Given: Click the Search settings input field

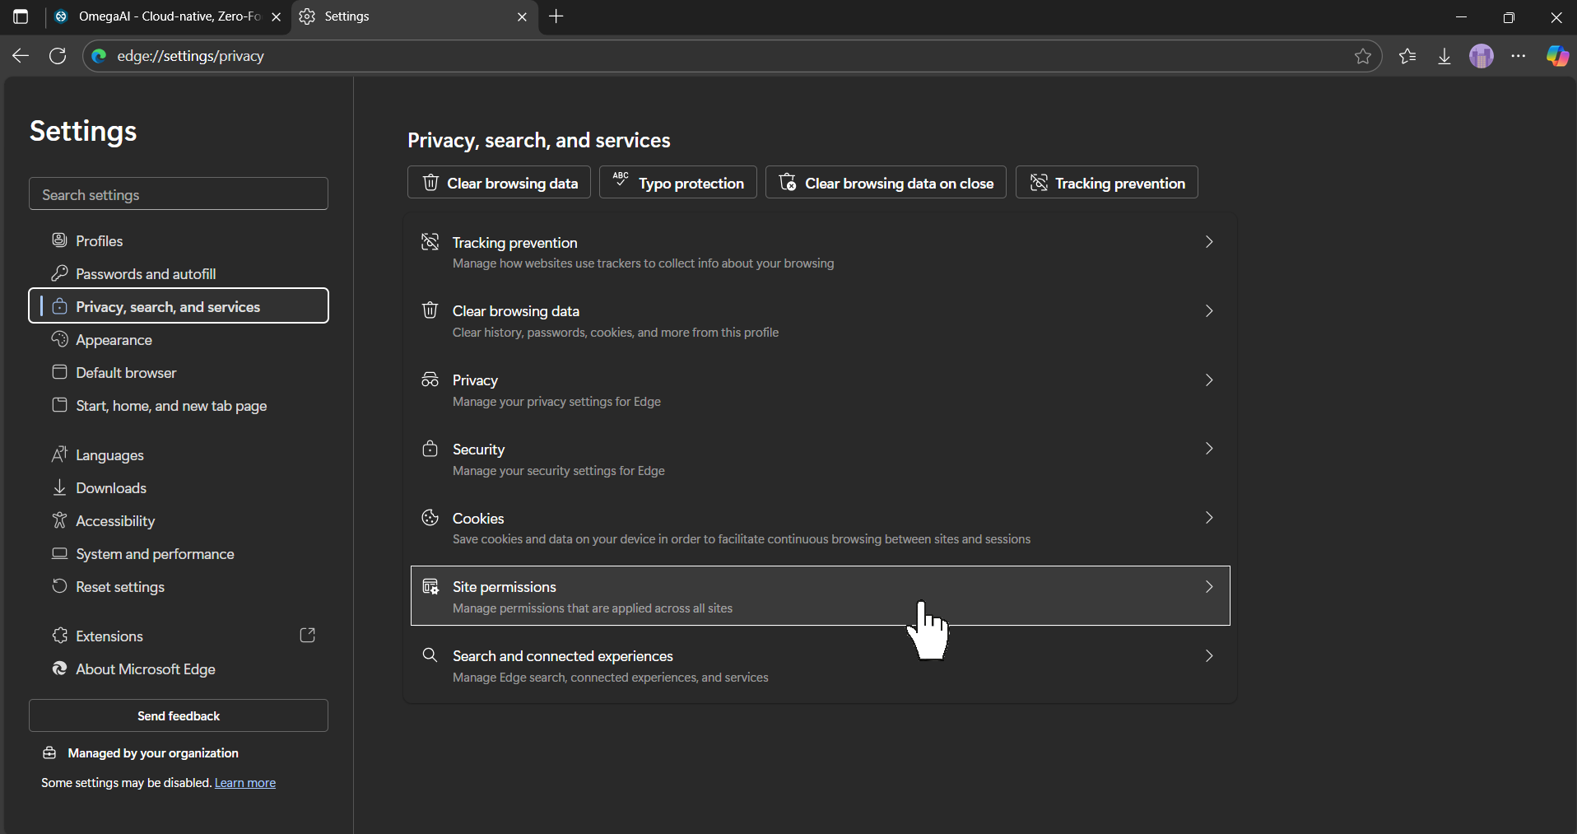Looking at the screenshot, I should click(x=179, y=194).
